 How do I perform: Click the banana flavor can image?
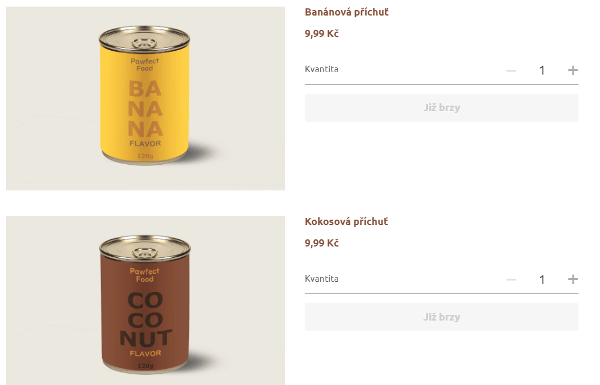145,98
